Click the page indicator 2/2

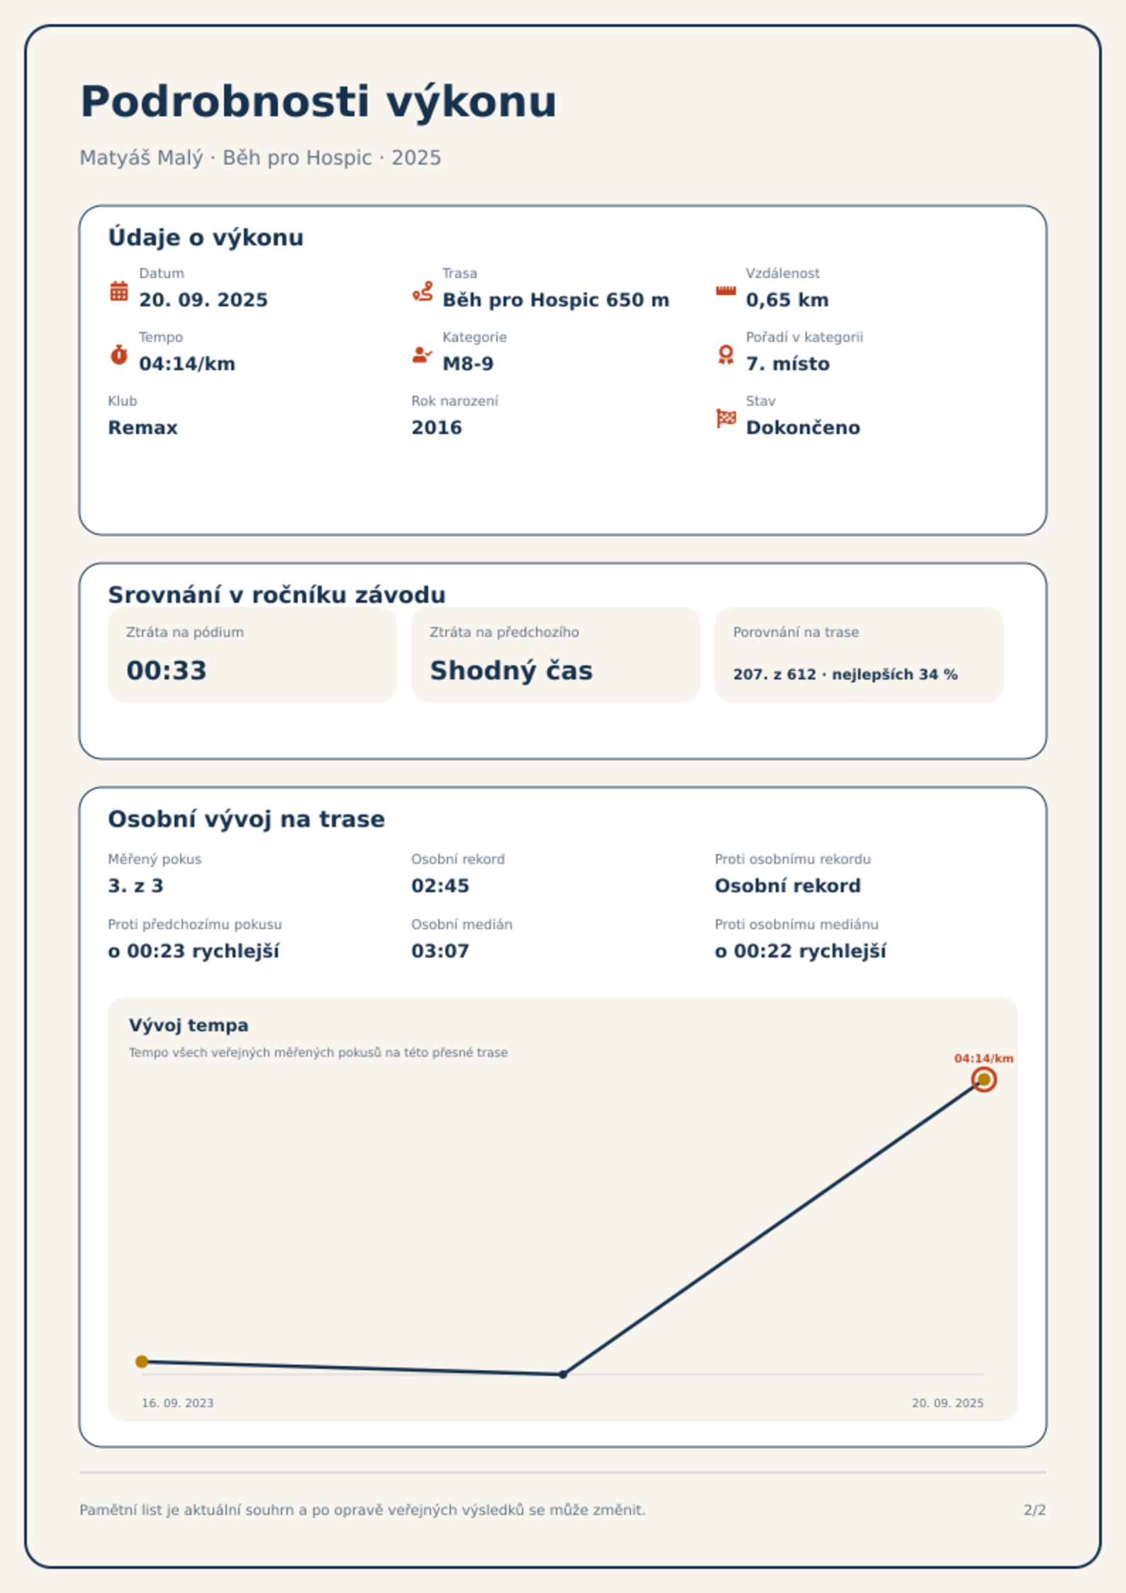[1035, 1509]
